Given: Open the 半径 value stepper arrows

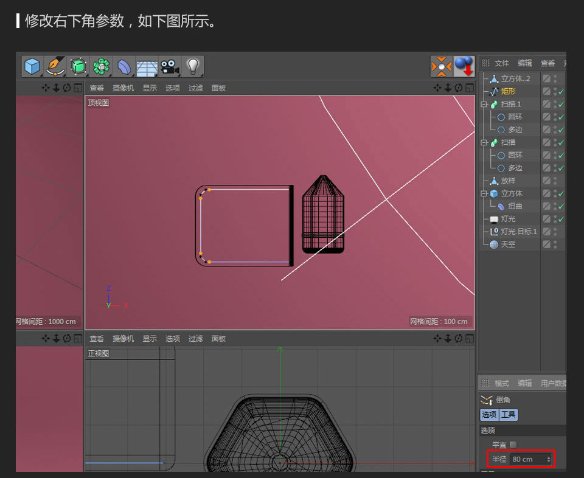Looking at the screenshot, I should (549, 459).
